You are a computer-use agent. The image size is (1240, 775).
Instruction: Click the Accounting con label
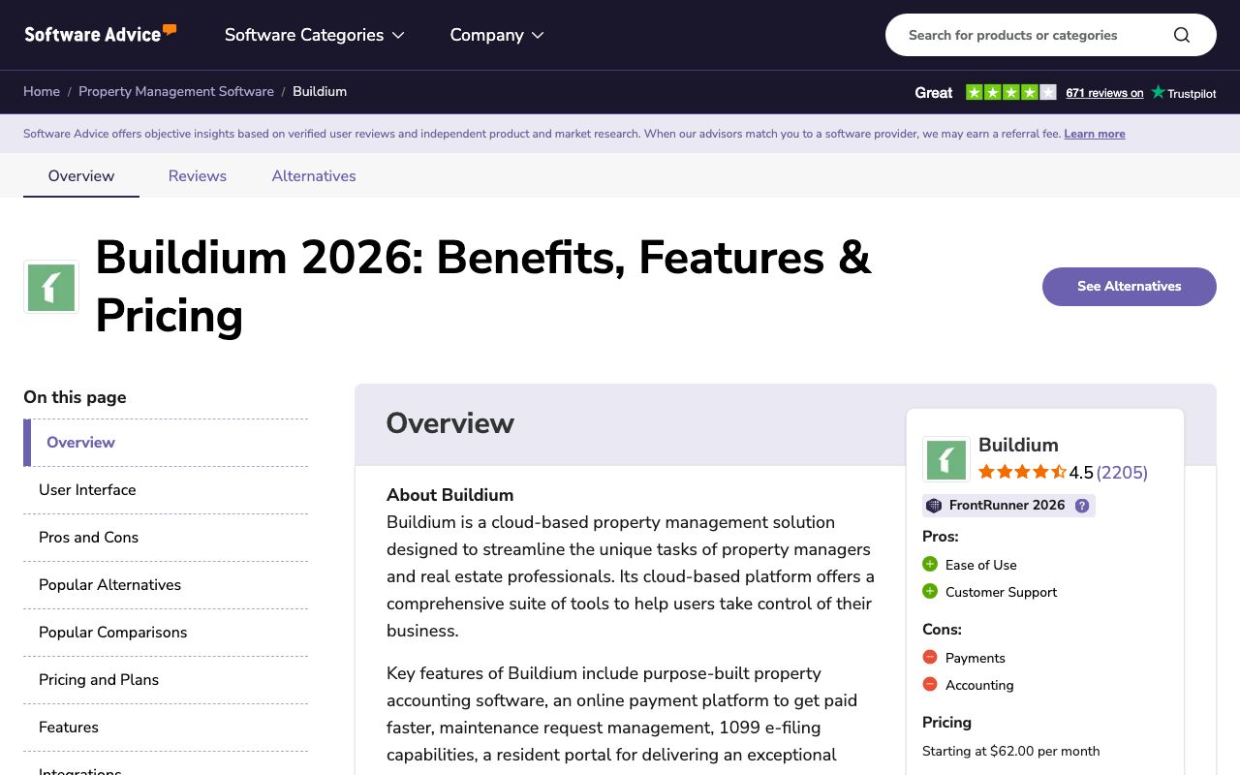point(979,685)
